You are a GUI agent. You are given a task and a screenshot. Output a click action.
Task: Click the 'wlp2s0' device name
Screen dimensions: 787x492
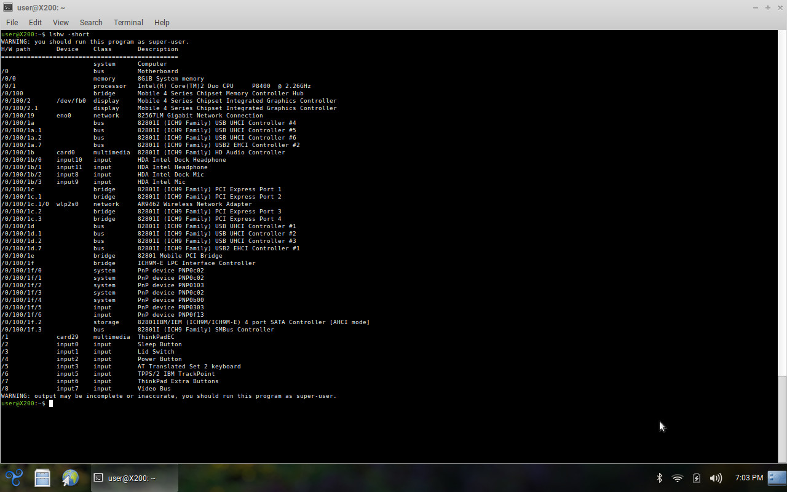(68, 204)
